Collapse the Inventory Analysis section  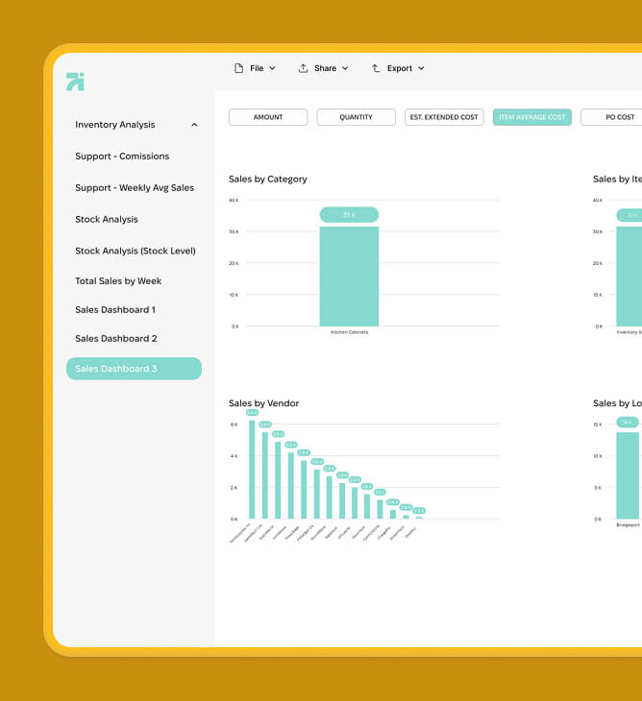tap(194, 125)
